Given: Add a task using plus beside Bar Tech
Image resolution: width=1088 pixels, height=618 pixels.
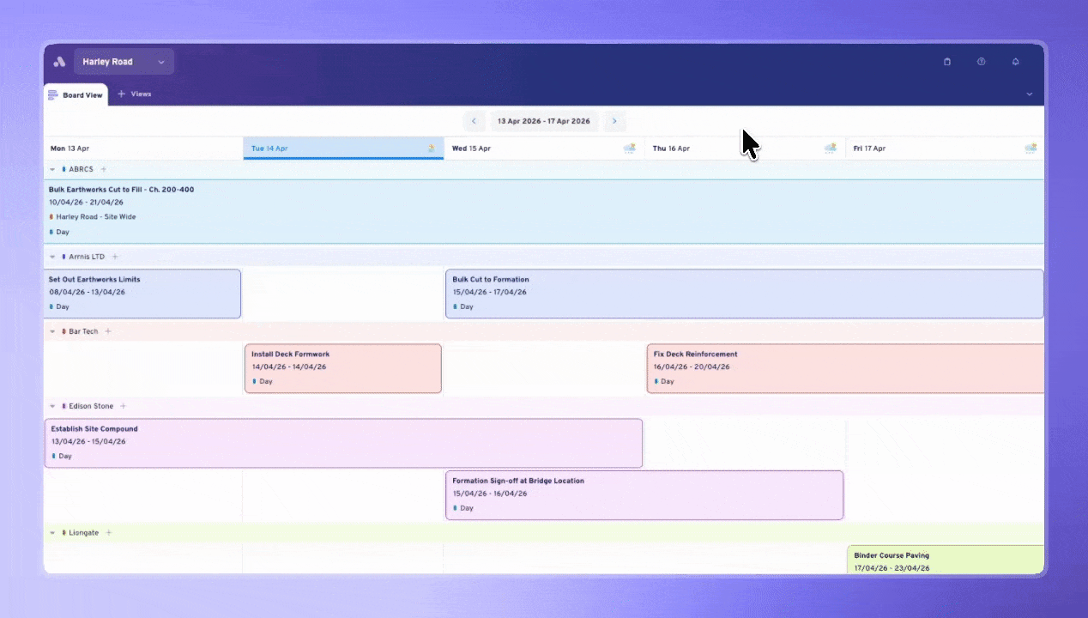Looking at the screenshot, I should coord(108,331).
